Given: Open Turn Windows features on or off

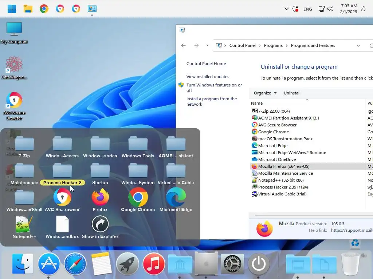Looking at the screenshot, I should tap(214, 88).
